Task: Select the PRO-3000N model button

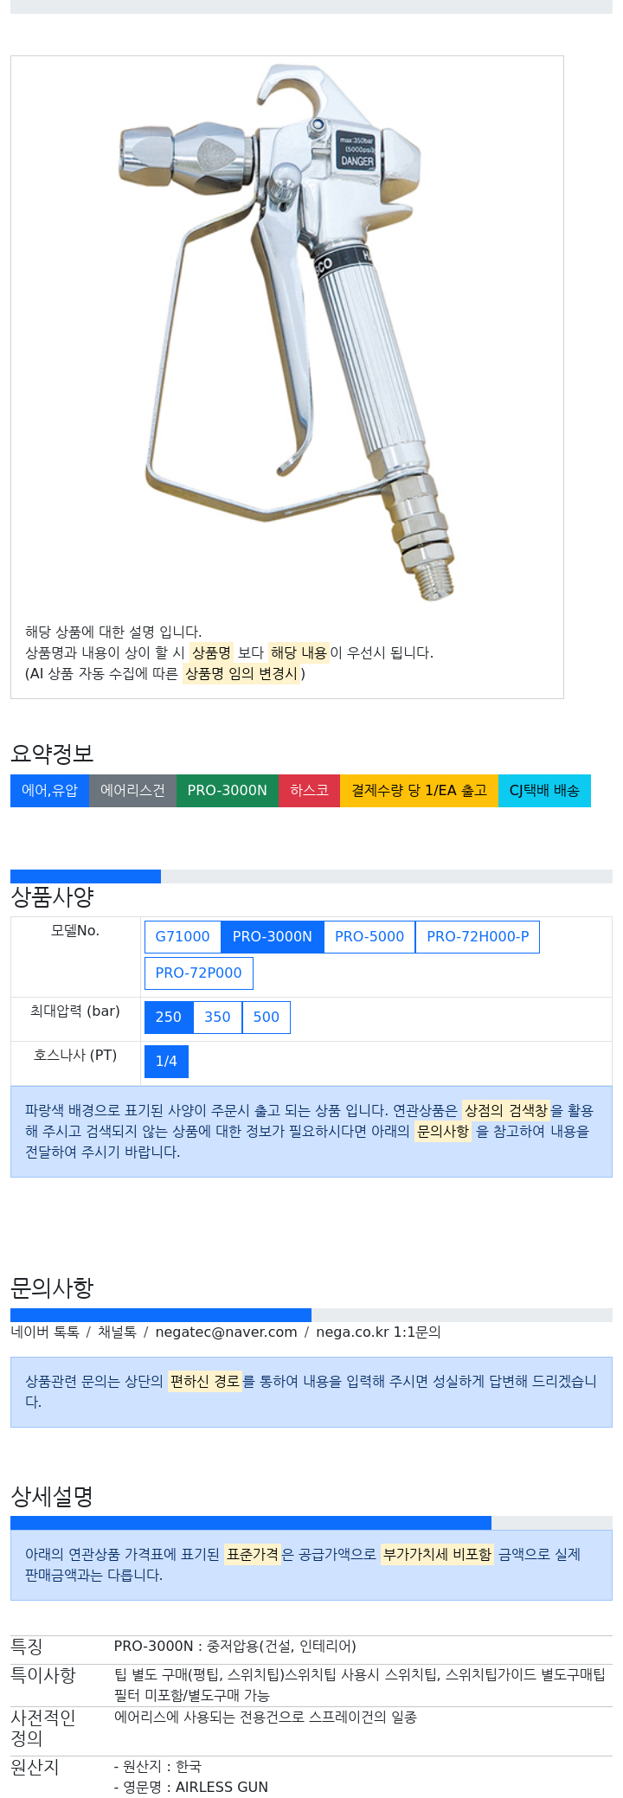Action: 273,936
